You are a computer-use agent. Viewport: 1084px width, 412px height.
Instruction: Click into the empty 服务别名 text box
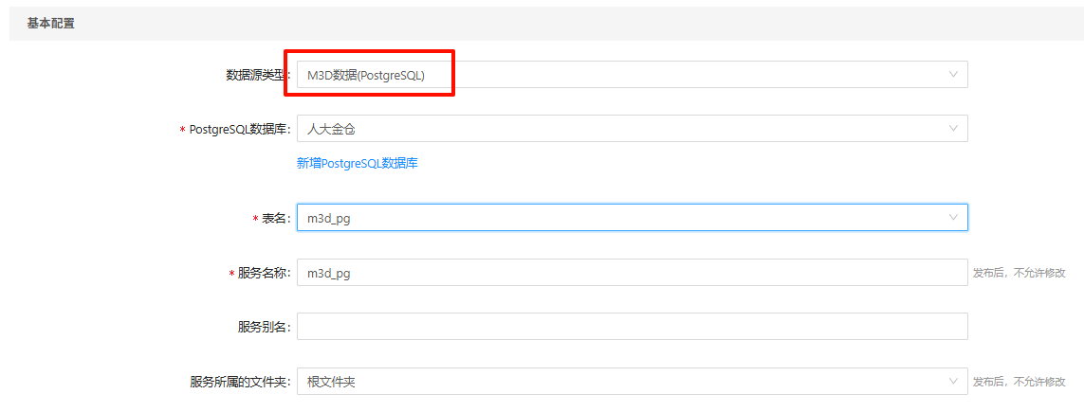(x=632, y=327)
